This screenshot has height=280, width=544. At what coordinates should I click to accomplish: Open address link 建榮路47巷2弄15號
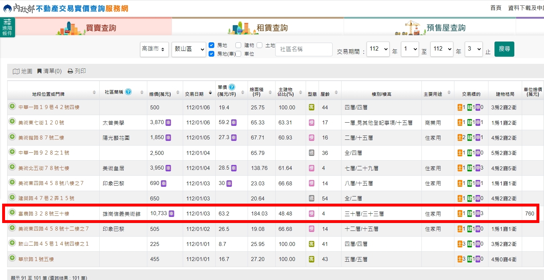pyautogui.click(x=47, y=198)
